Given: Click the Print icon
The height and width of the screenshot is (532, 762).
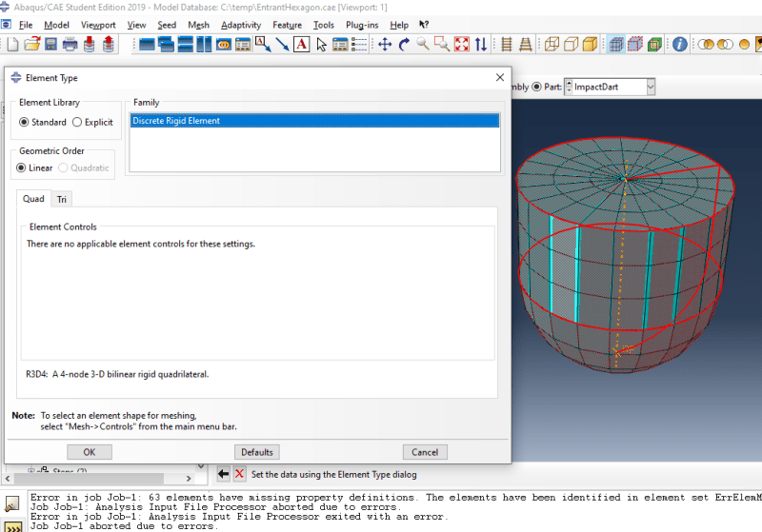Looking at the screenshot, I should coord(70,44).
